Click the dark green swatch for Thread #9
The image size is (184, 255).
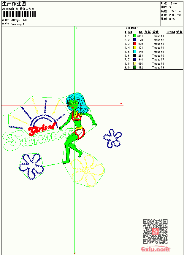pyautogui.click(x=135, y=67)
